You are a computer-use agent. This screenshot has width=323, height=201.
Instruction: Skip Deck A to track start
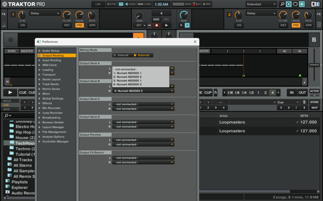7,81
